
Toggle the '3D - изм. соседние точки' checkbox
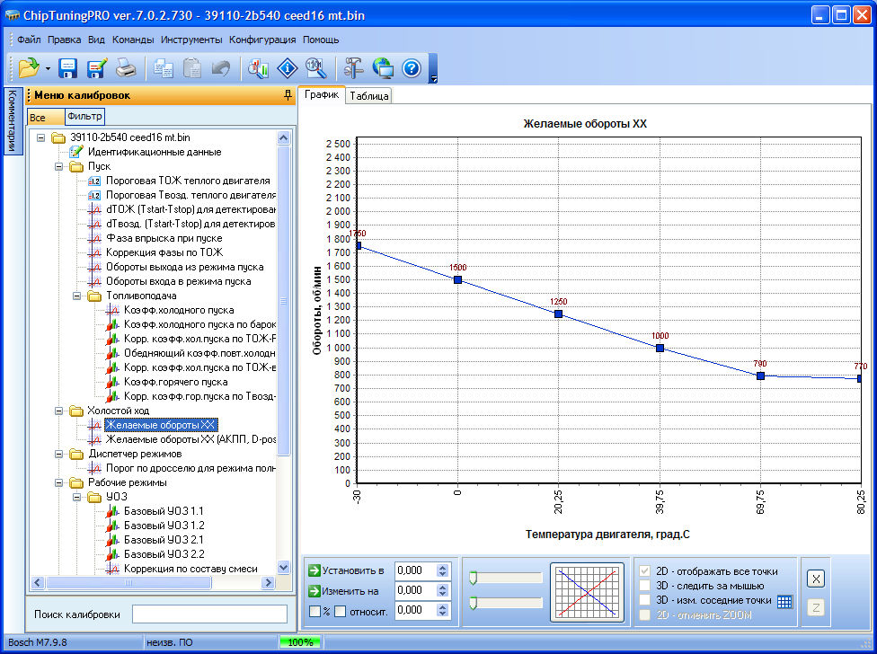coord(644,600)
